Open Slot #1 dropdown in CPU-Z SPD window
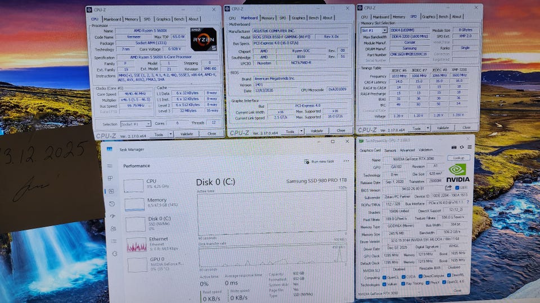Screen dimensions: 540x303 click(373, 30)
